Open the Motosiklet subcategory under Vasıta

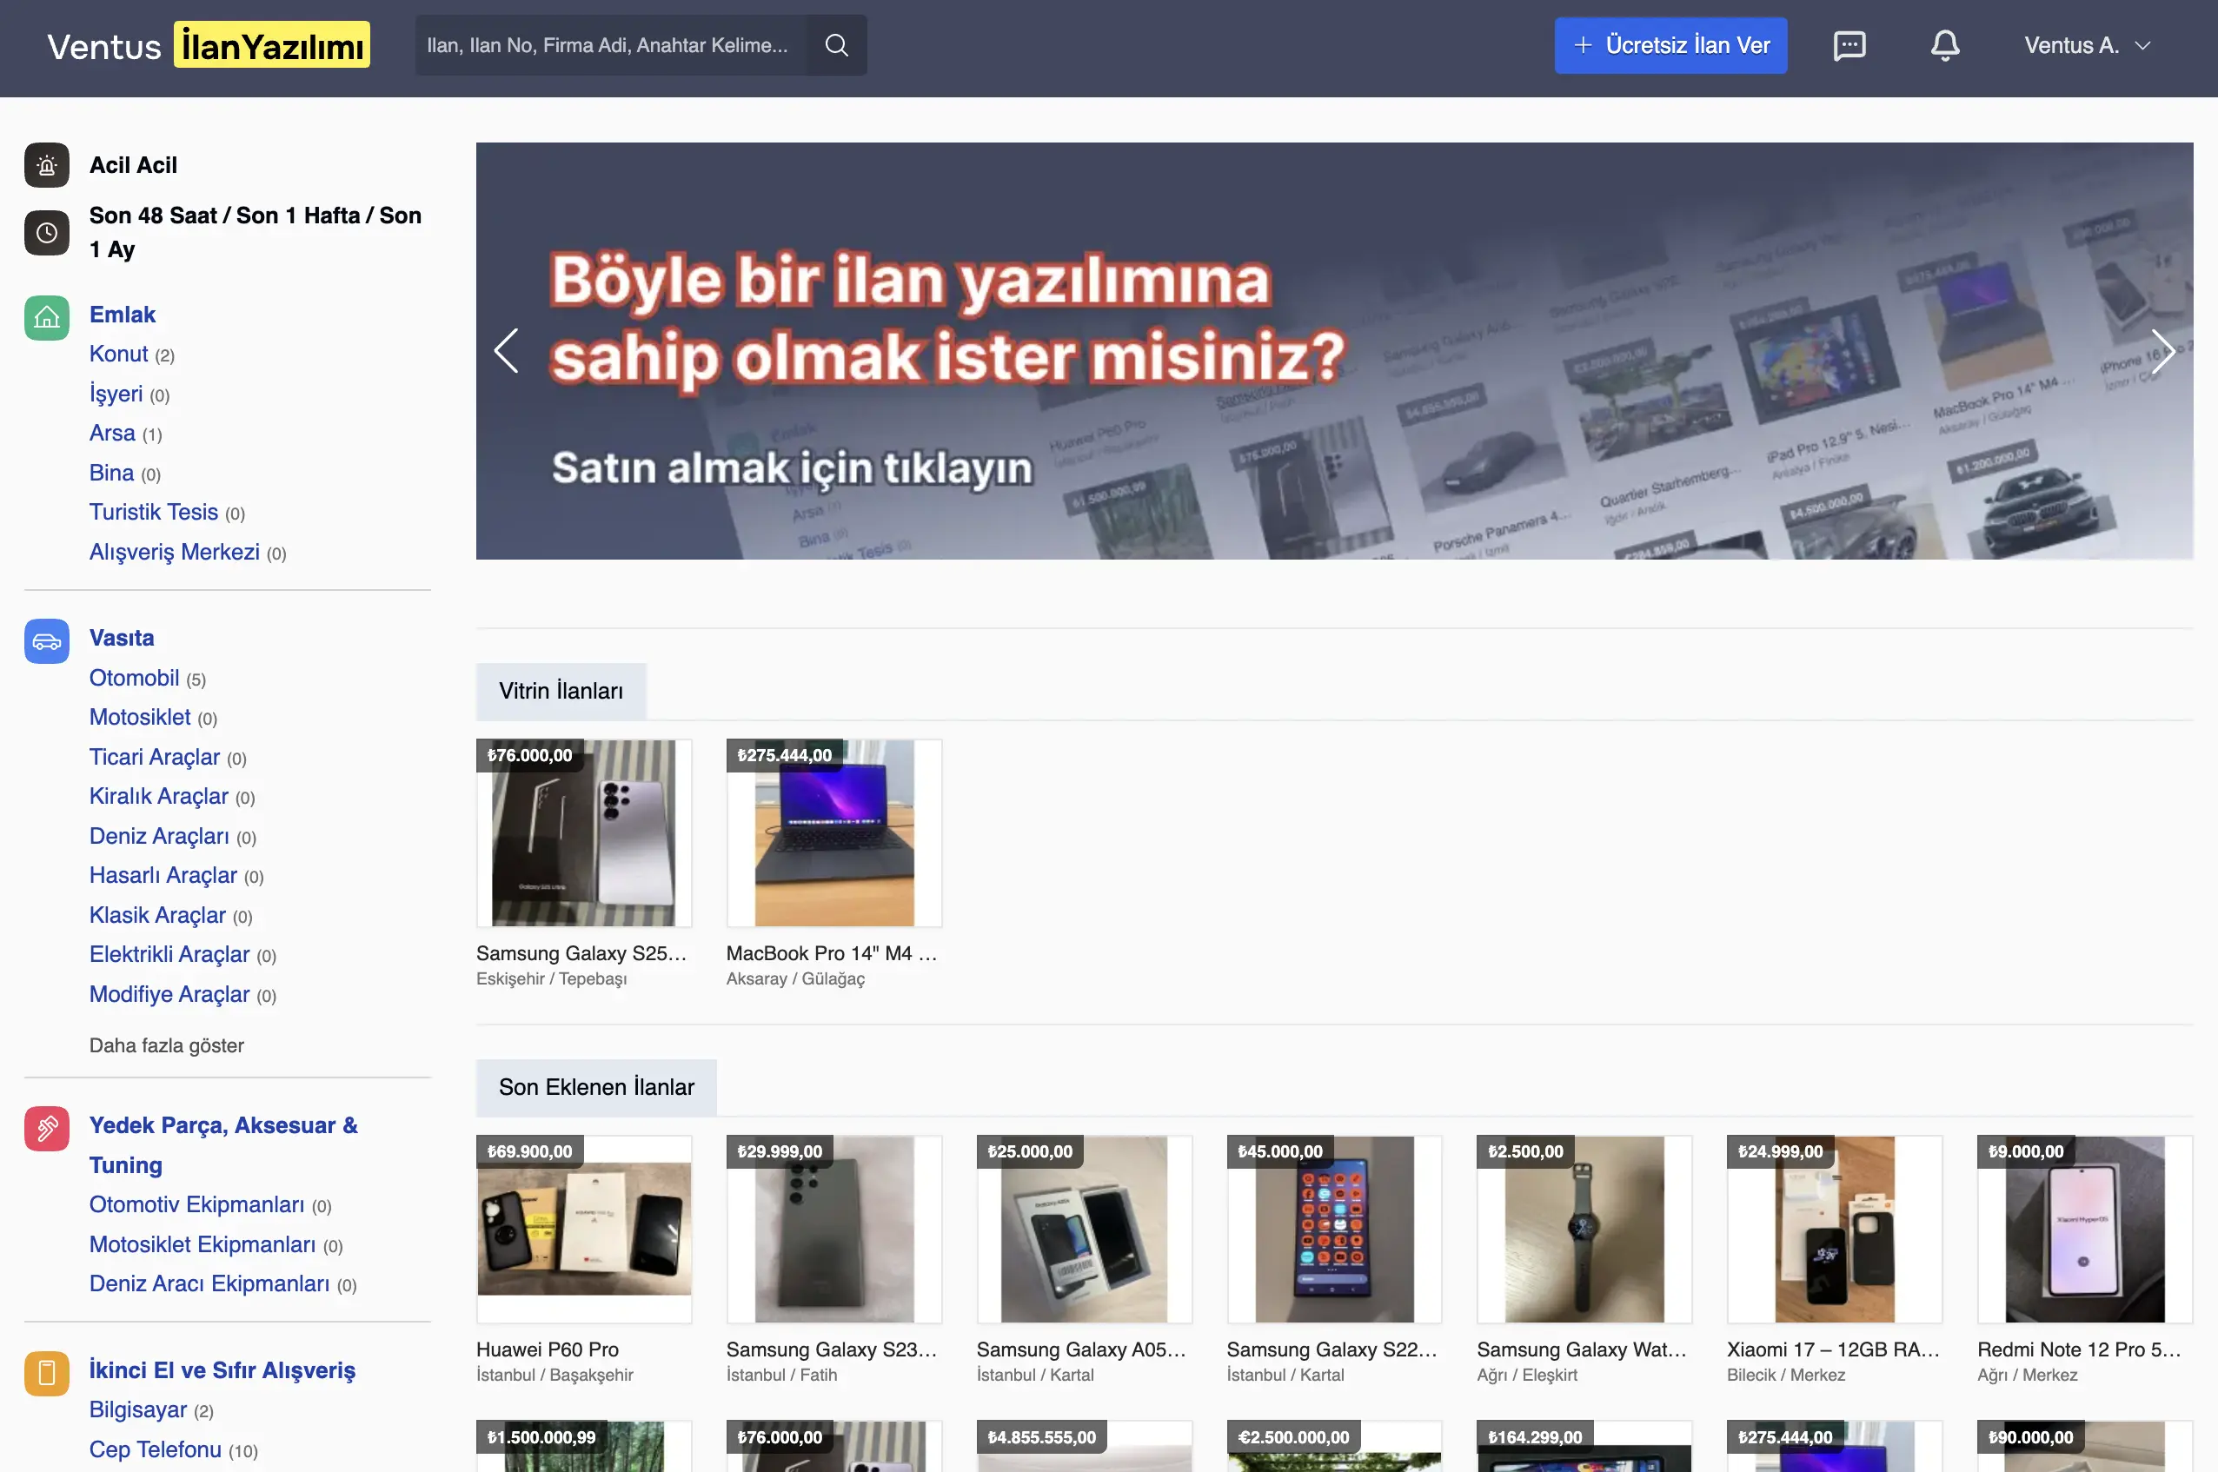(140, 717)
